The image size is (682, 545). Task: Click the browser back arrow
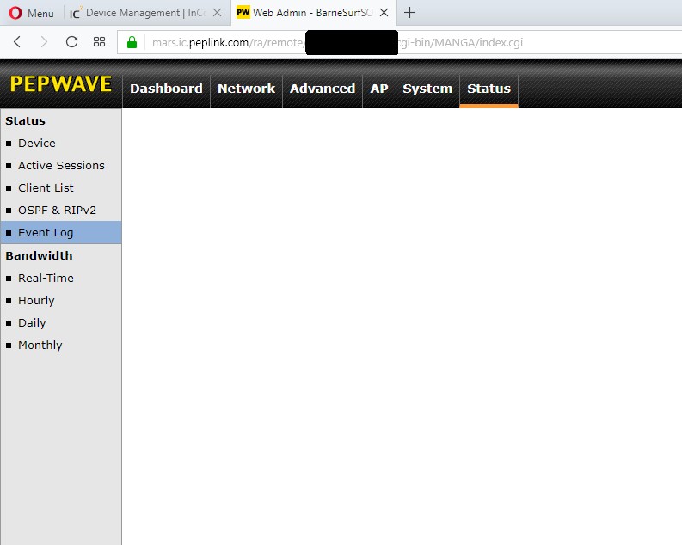(x=17, y=42)
